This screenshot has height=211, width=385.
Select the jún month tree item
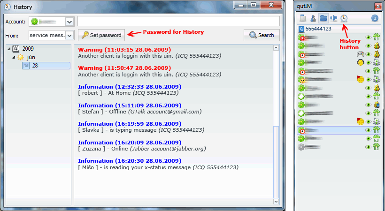(x=29, y=57)
